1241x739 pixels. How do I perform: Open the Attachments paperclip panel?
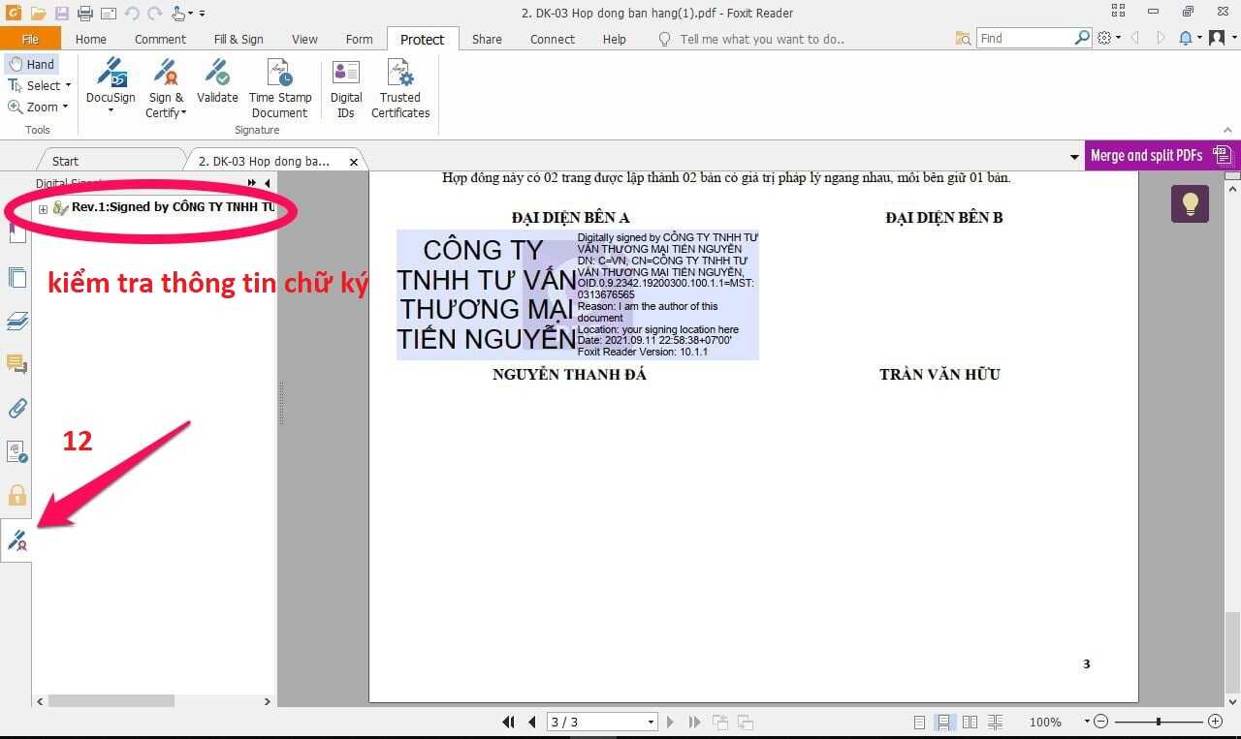pos(16,408)
